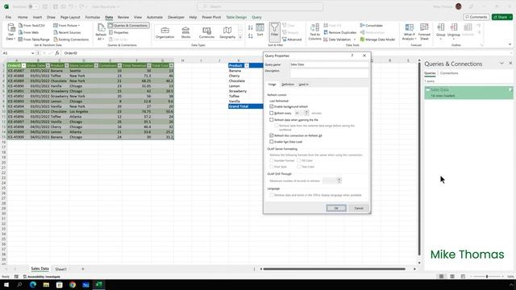This screenshot has width=516, height=290.
Task: Choose Currencies data type
Action: (206, 32)
